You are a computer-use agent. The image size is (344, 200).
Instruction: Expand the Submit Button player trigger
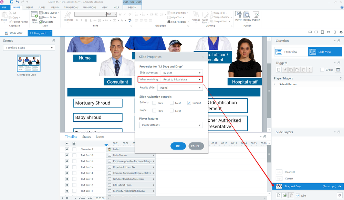click(275, 84)
